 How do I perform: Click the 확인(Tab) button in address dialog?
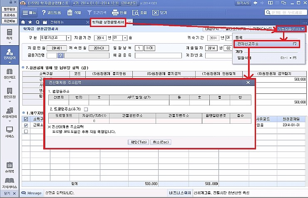pyautogui.click(x=139, y=142)
